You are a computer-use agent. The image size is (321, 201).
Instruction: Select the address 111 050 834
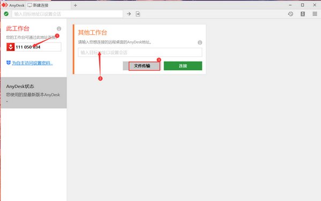click(28, 47)
